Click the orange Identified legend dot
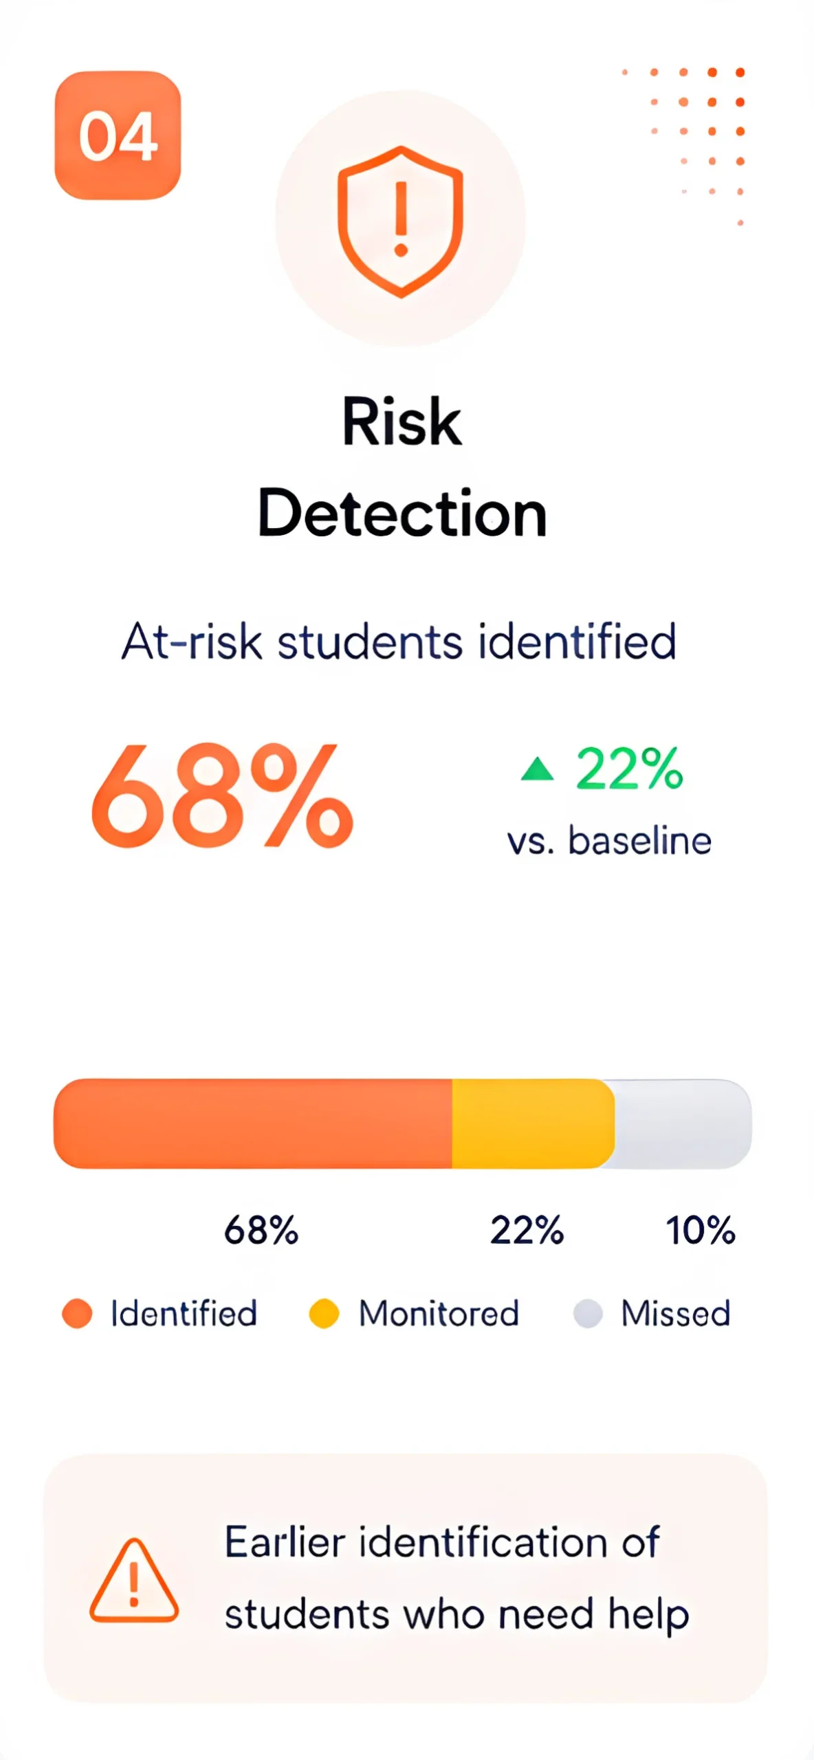The image size is (814, 1760). pyautogui.click(x=77, y=1313)
